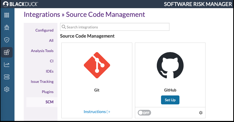Open the shield checkmark policies icon

(7, 40)
